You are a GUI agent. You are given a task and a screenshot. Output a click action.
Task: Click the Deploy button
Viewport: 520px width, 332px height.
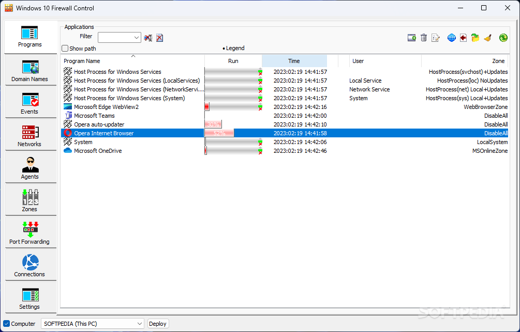click(x=158, y=324)
